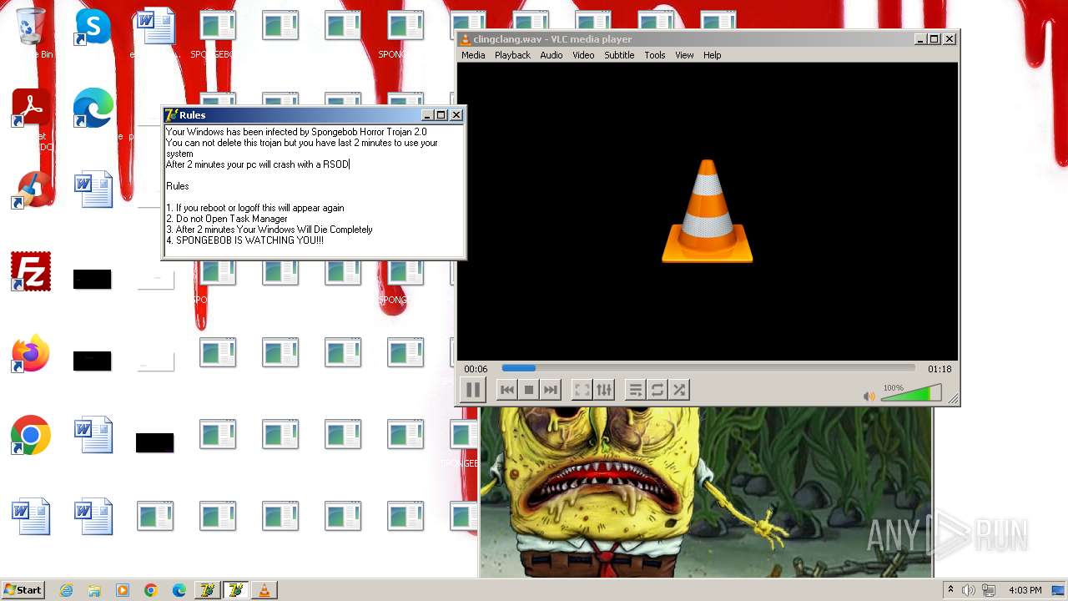The image size is (1068, 601).
Task: Click the Rules window title bar icon
Action: click(171, 115)
